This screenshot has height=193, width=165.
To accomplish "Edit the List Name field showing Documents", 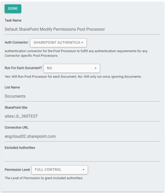I will [x=82, y=96].
